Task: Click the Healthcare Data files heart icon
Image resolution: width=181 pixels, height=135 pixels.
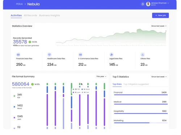Action: (49, 55)
